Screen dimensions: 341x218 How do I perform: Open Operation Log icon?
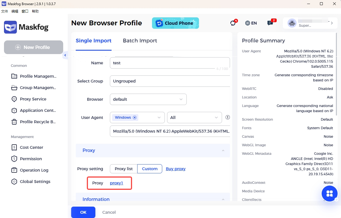14,170
